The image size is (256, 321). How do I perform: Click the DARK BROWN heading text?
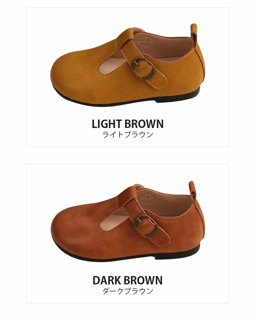[128, 280]
